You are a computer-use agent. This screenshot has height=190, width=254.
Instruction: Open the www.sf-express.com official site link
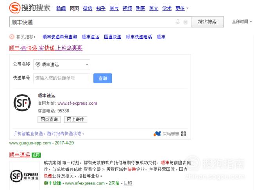(x=77, y=103)
